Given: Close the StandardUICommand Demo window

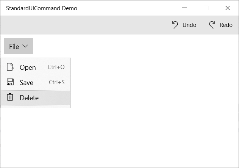Looking at the screenshot, I should point(228,8).
